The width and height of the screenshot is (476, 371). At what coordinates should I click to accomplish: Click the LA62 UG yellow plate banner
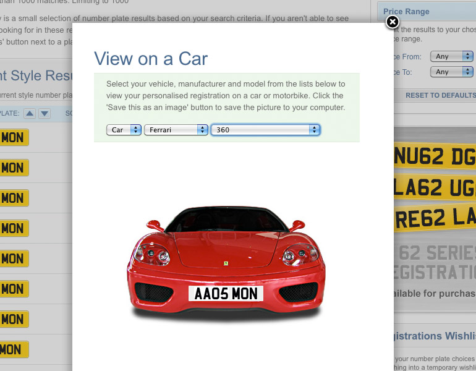[x=435, y=187]
